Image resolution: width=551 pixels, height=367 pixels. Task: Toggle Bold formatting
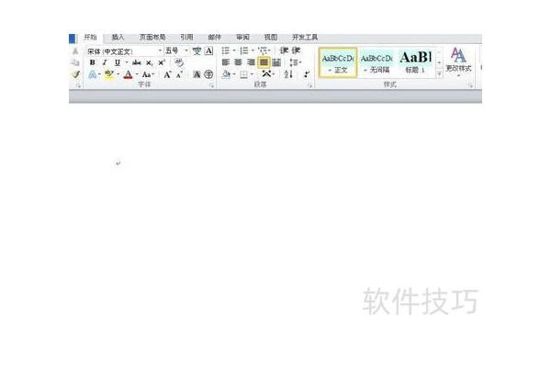coord(92,62)
